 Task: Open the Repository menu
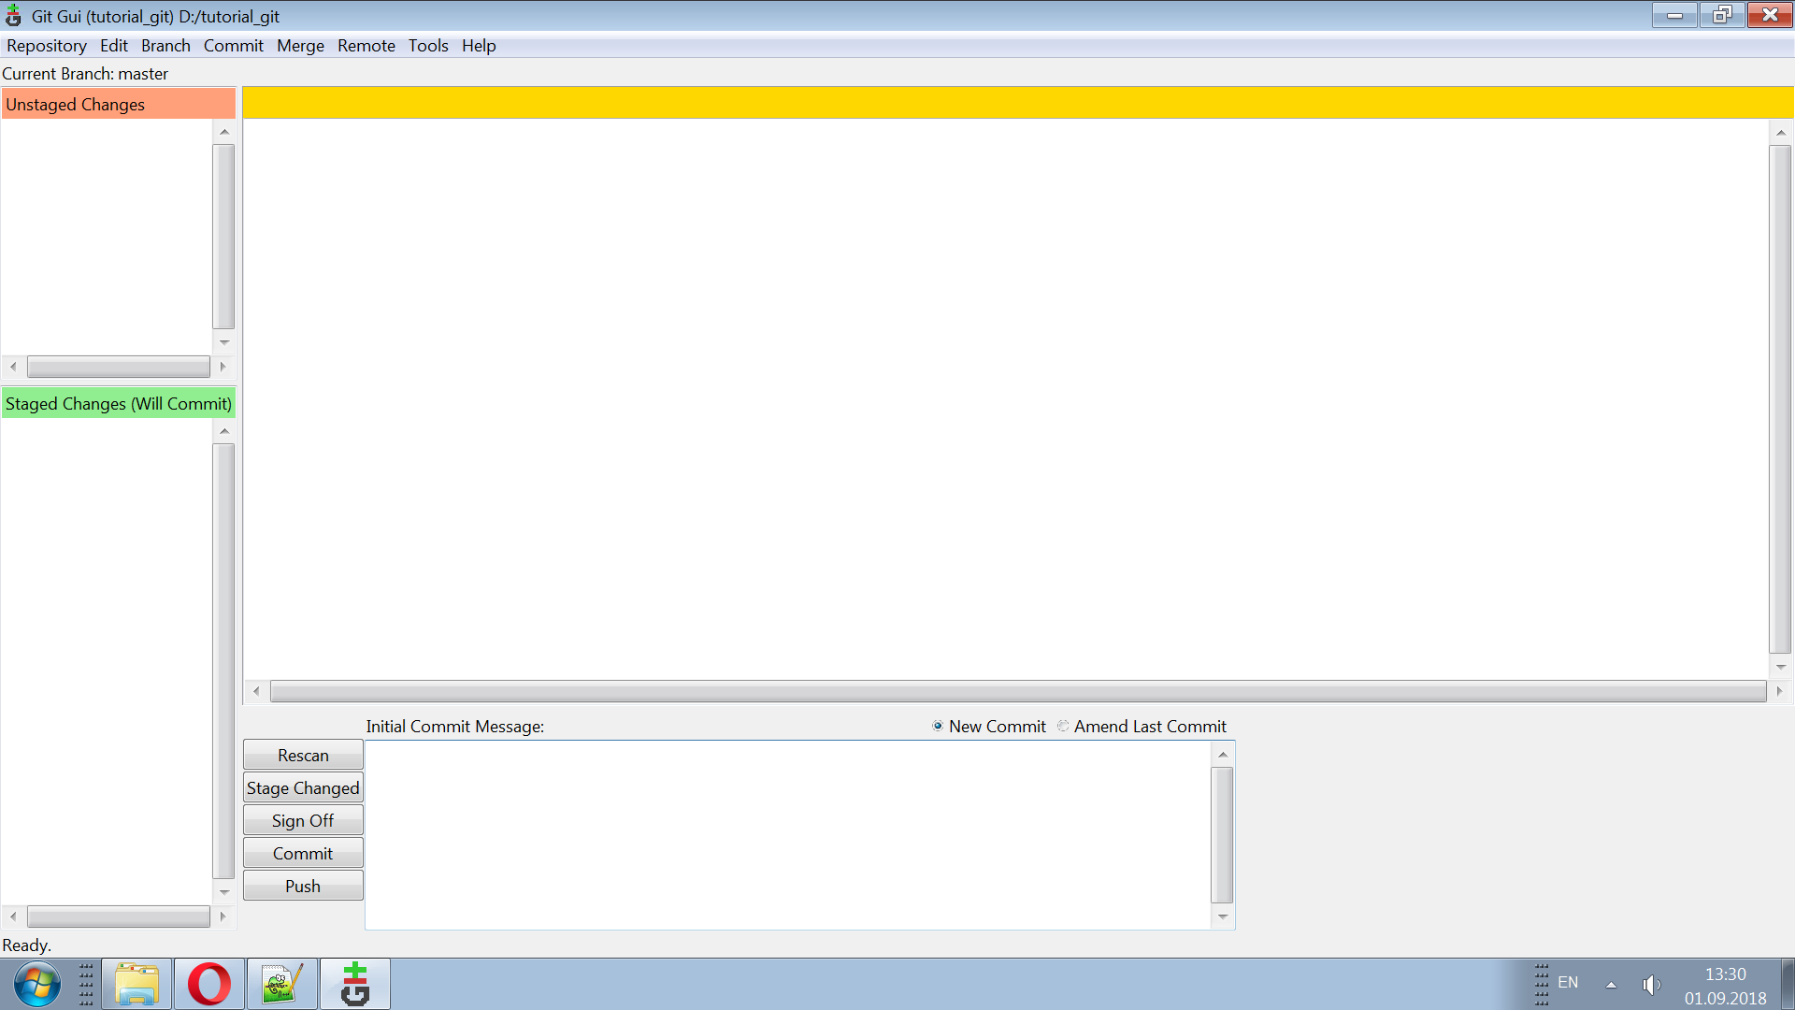click(x=47, y=46)
